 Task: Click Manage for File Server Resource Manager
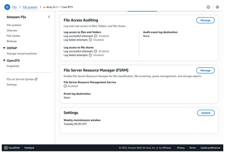click(x=205, y=70)
